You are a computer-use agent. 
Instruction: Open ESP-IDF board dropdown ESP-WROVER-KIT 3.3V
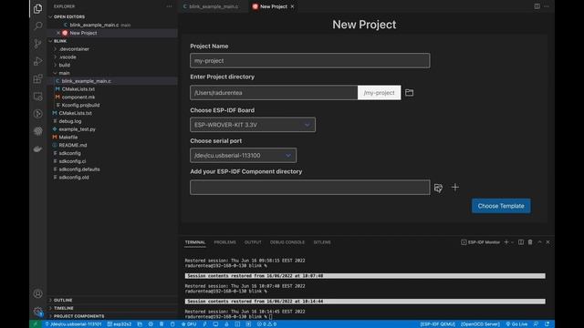click(253, 125)
